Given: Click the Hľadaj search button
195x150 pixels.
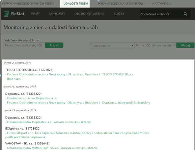Looking at the screenshot, I should click(185, 45).
